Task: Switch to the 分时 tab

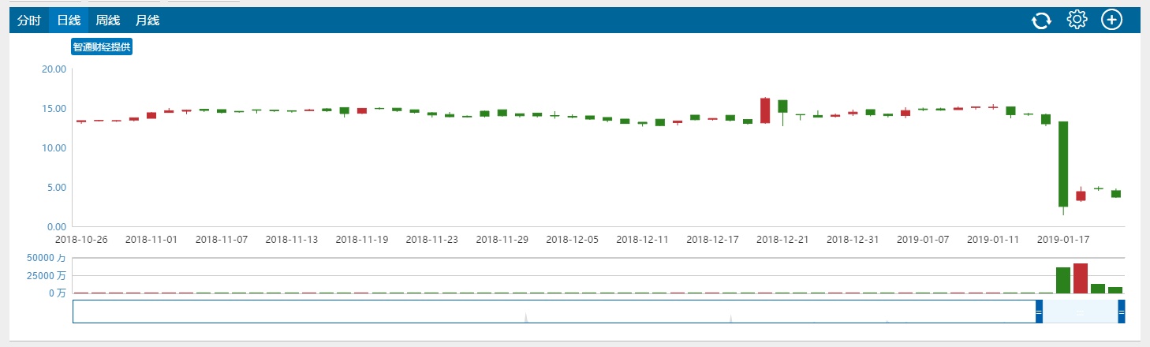Action: pyautogui.click(x=28, y=21)
